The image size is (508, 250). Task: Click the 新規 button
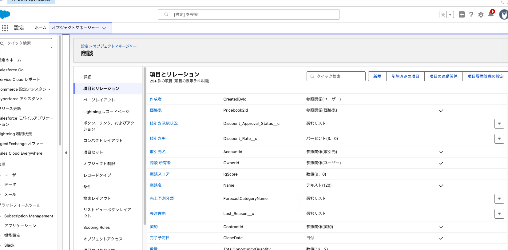tap(377, 76)
